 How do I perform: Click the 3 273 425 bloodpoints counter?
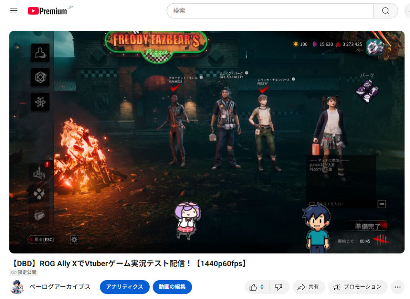349,44
